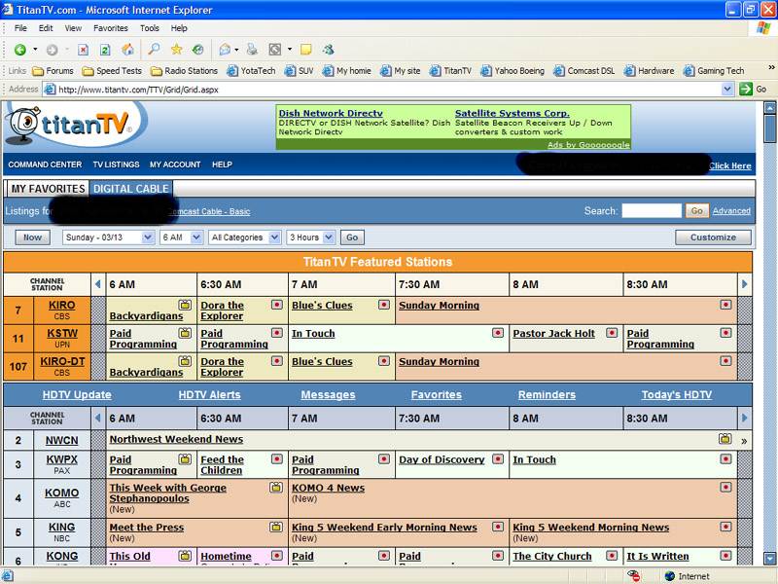The width and height of the screenshot is (778, 584).
Task: Click the Mail envelope toolbar icon
Action: pos(225,50)
